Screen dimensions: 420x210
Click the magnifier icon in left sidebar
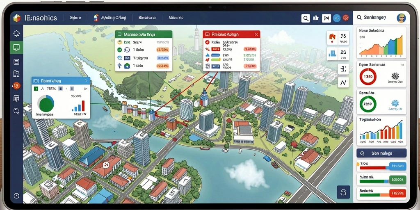click(x=16, y=111)
